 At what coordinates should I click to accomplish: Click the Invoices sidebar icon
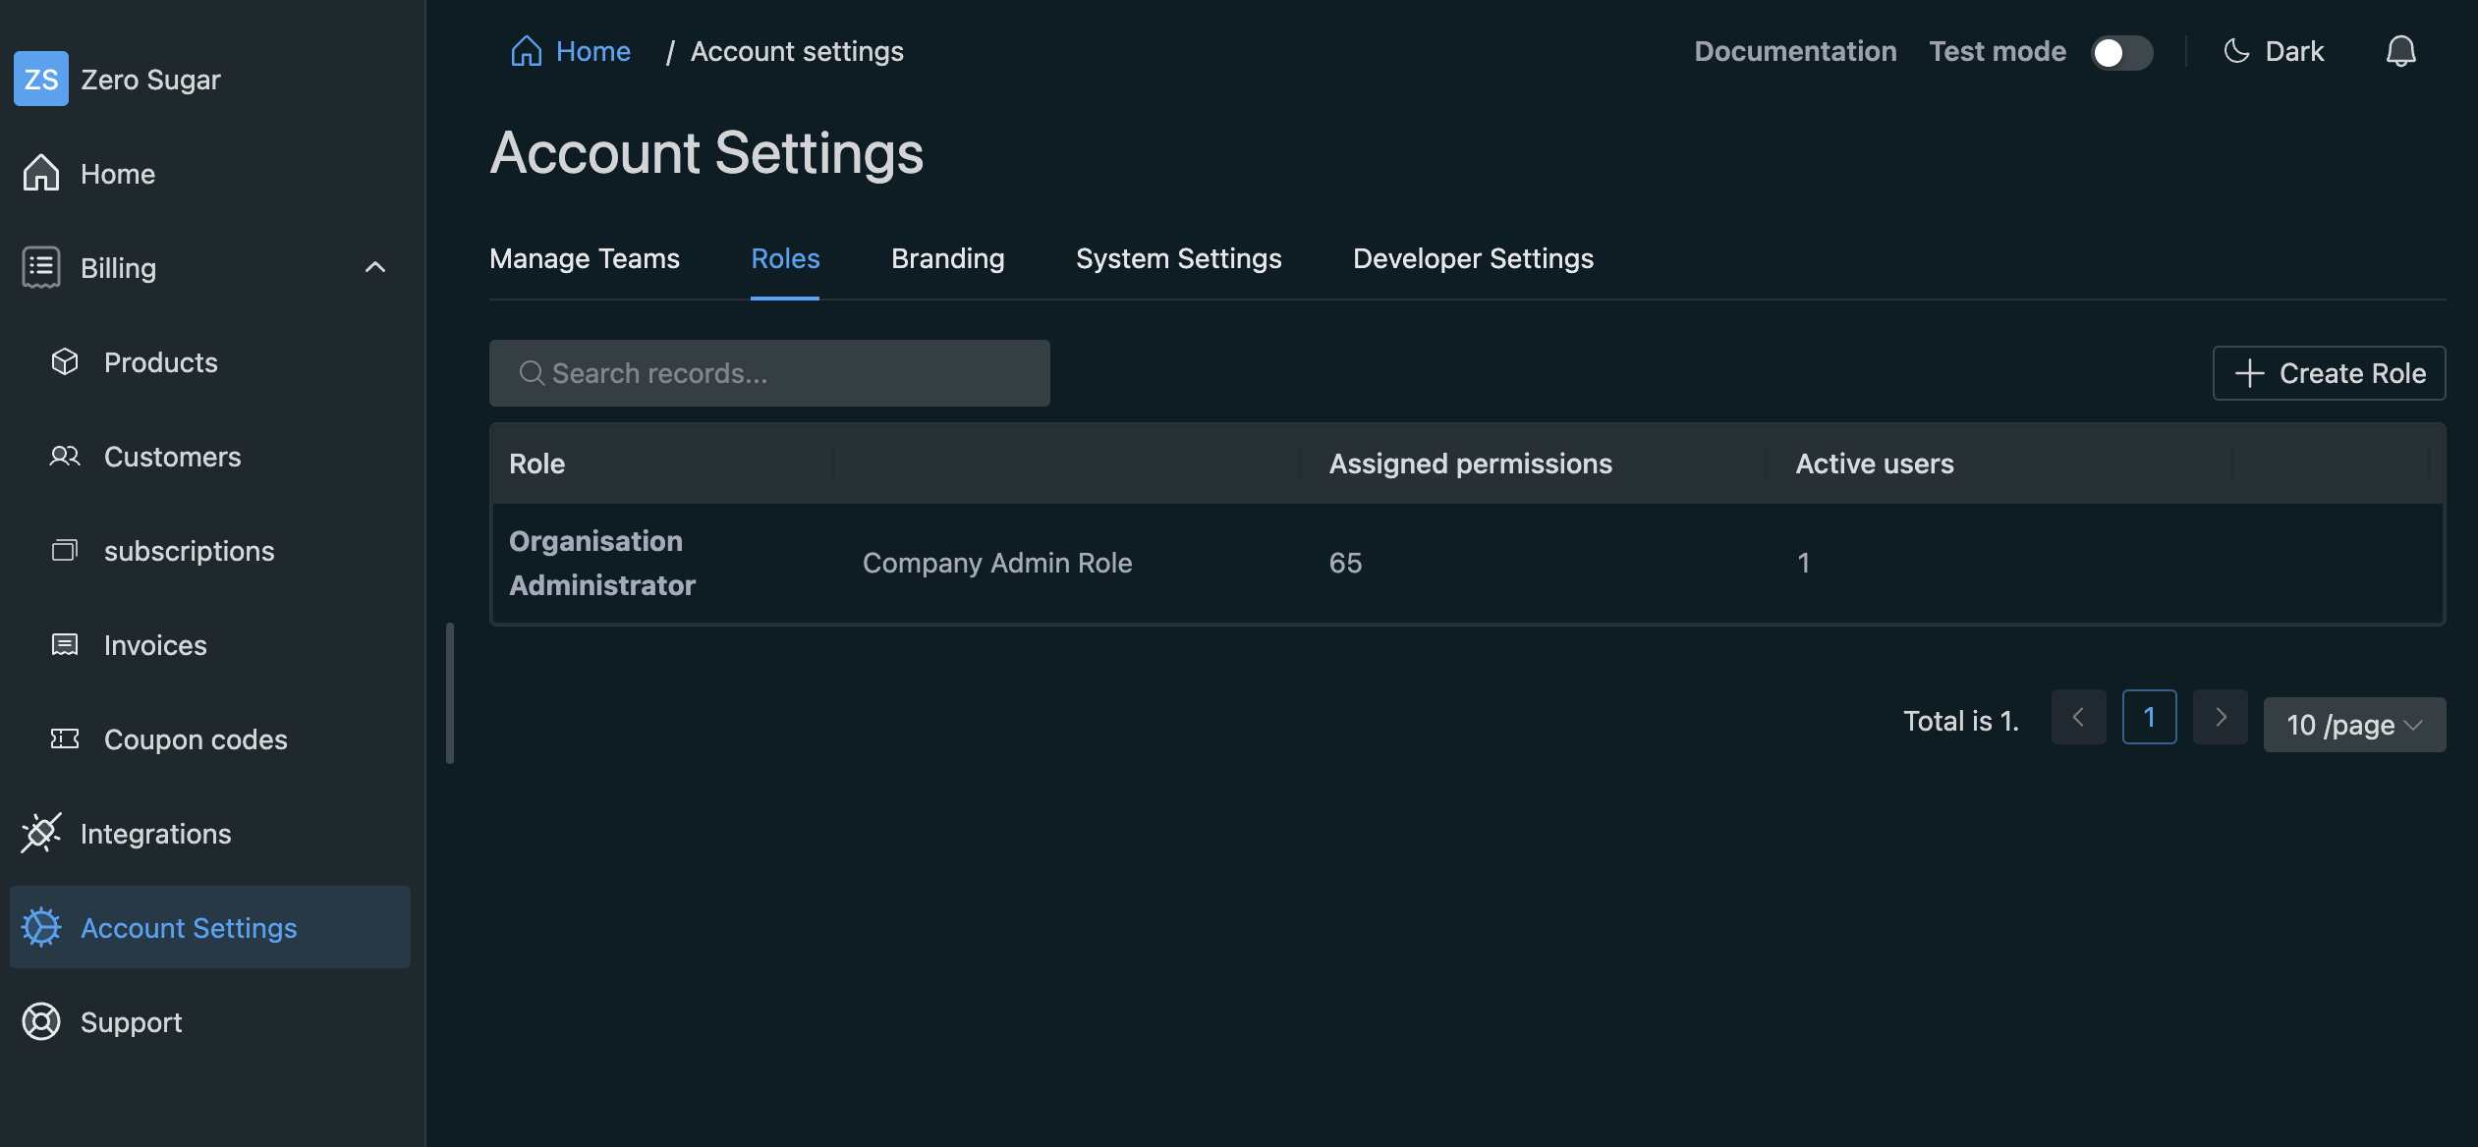65,645
